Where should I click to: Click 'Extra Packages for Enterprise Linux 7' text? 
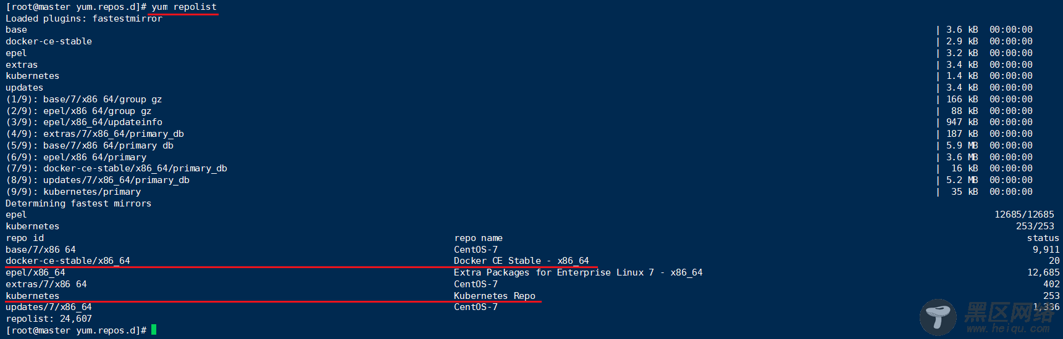(x=553, y=272)
